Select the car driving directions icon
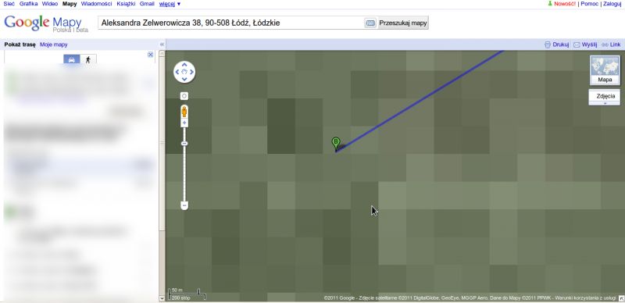Screen dimensions: 625x303 [x=72, y=59]
